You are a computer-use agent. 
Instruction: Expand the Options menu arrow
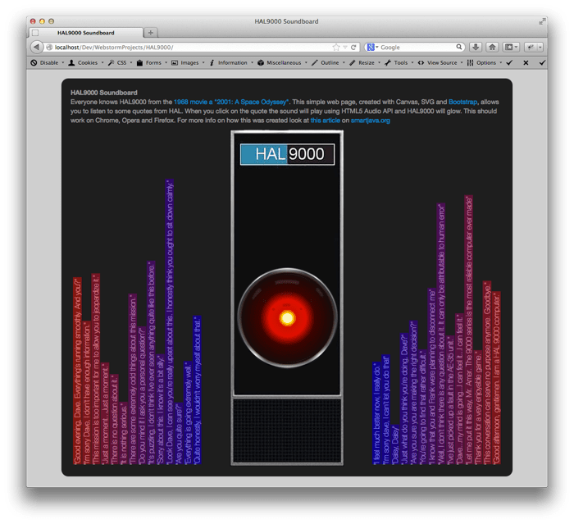click(500, 62)
